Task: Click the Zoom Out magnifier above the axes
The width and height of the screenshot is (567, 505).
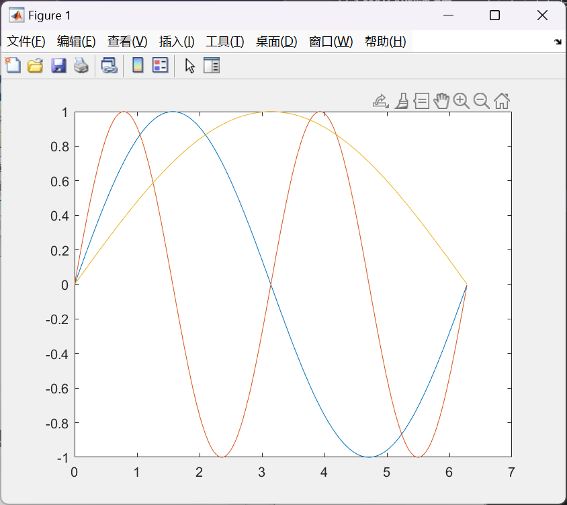Action: (481, 101)
